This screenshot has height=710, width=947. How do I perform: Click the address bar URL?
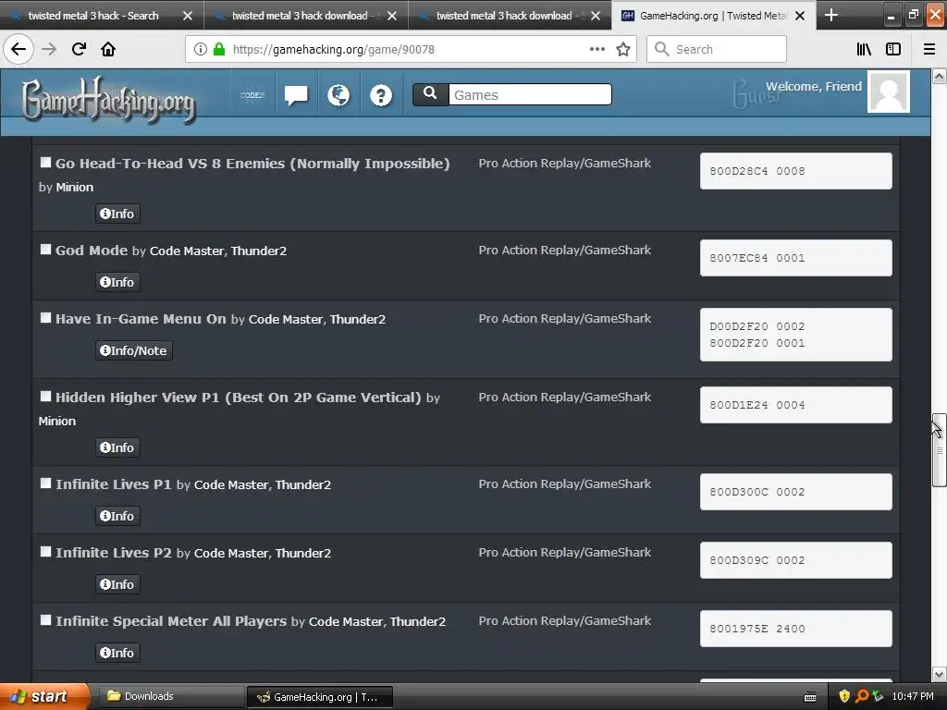(333, 50)
